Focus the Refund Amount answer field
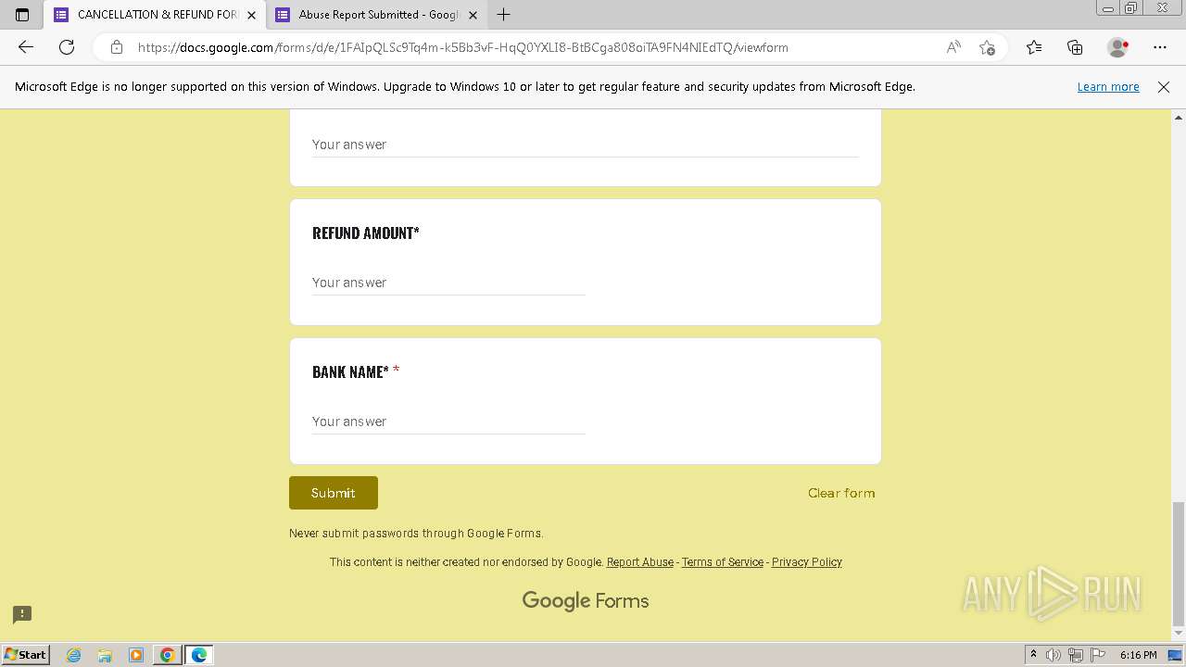Viewport: 1186px width, 667px height. 448,283
